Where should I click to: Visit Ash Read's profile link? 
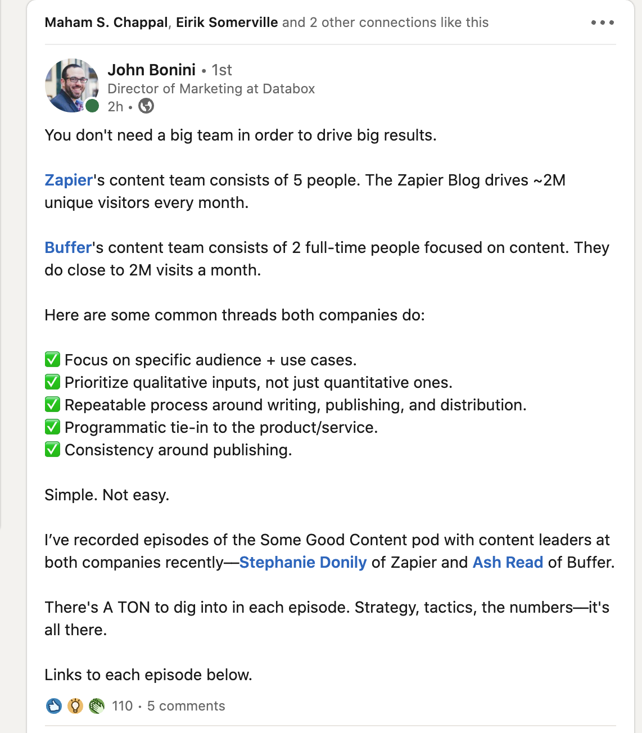pyautogui.click(x=508, y=563)
